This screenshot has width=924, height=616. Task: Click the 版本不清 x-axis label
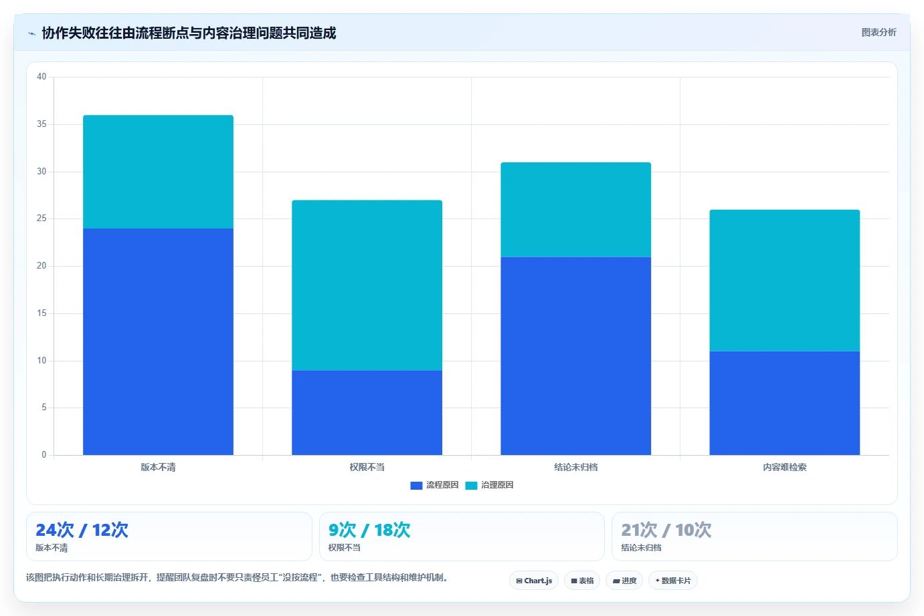click(158, 467)
